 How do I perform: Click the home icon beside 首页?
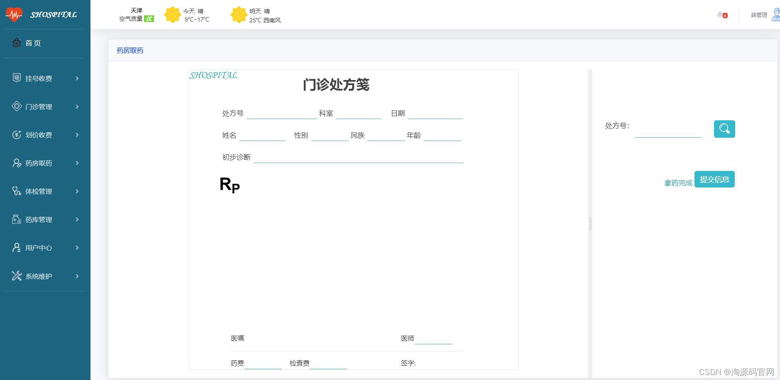17,43
